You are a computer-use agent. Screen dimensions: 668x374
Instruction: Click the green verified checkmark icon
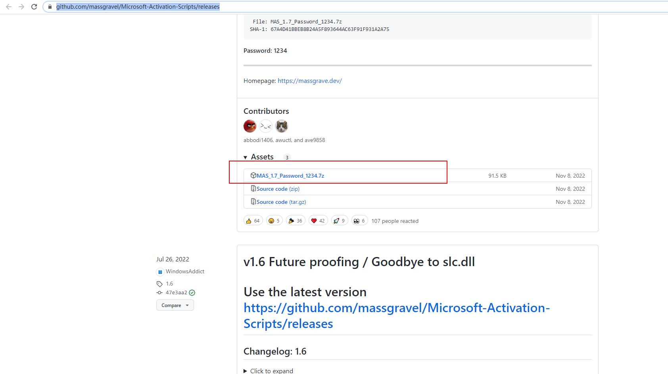point(192,293)
